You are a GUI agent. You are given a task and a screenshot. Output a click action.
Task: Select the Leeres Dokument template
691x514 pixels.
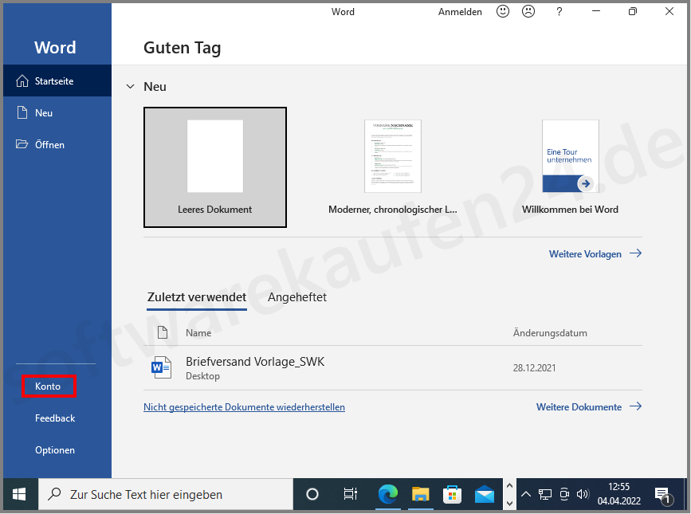click(215, 167)
